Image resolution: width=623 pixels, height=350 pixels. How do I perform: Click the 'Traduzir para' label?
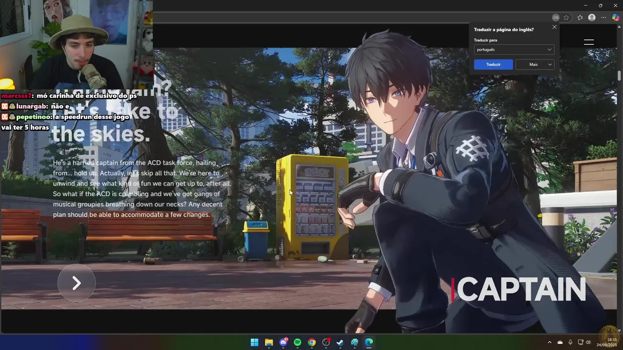tap(485, 40)
